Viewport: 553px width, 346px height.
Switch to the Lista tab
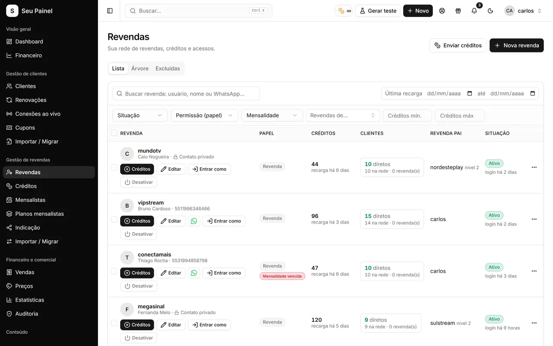[118, 68]
